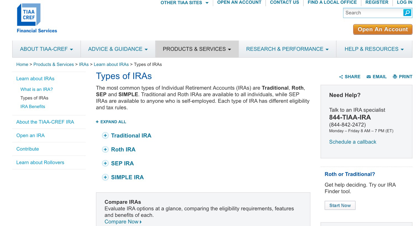Open the Help & Resources menu
The width and height of the screenshot is (420, 226).
374,49
